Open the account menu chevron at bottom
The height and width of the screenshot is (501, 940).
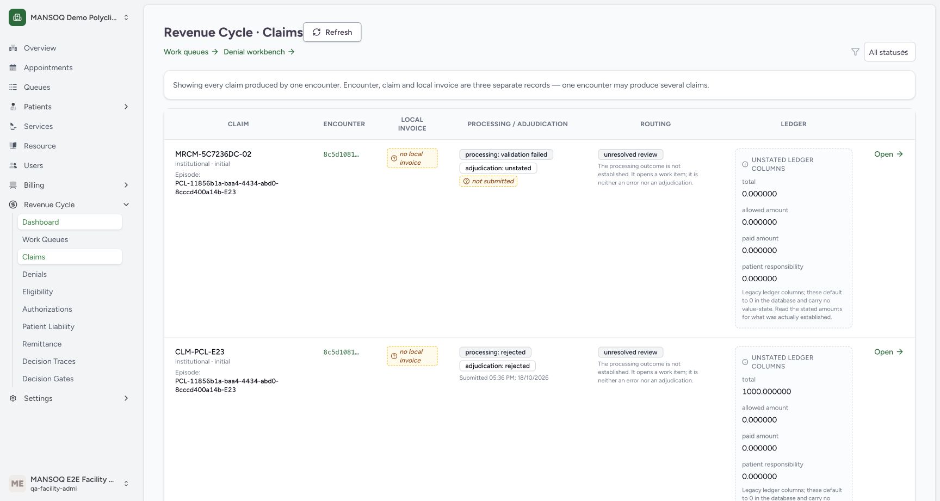(x=126, y=484)
